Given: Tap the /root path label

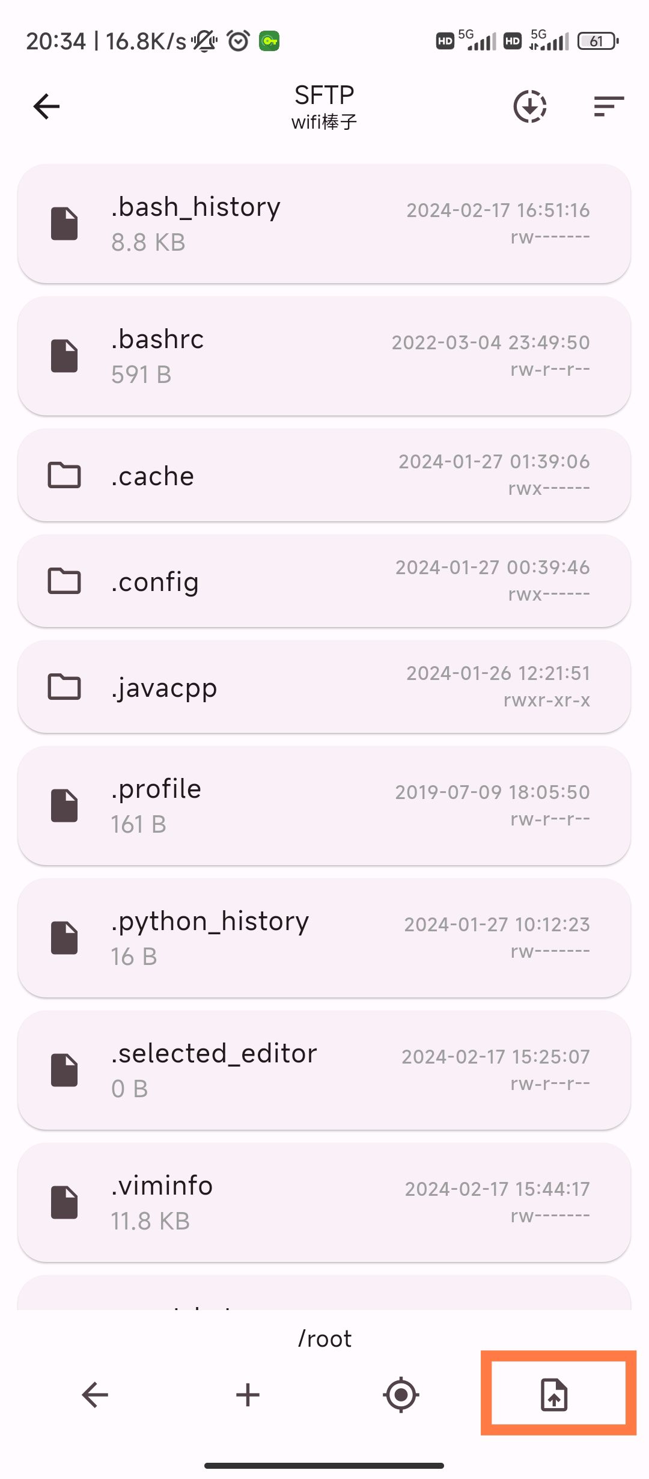Looking at the screenshot, I should 324,1340.
